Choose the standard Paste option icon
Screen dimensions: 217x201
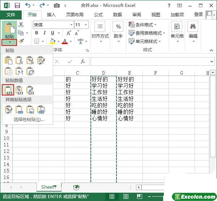point(8,60)
